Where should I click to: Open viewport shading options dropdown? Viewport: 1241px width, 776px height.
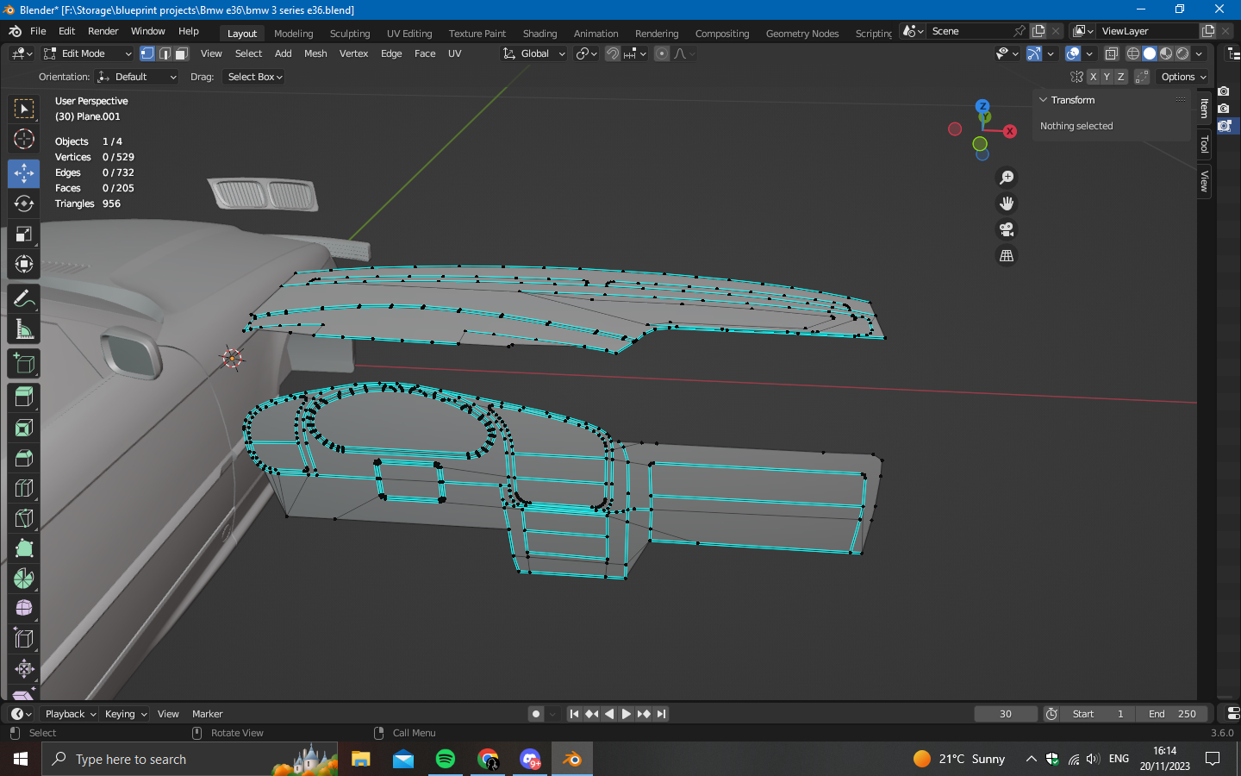1199,53
